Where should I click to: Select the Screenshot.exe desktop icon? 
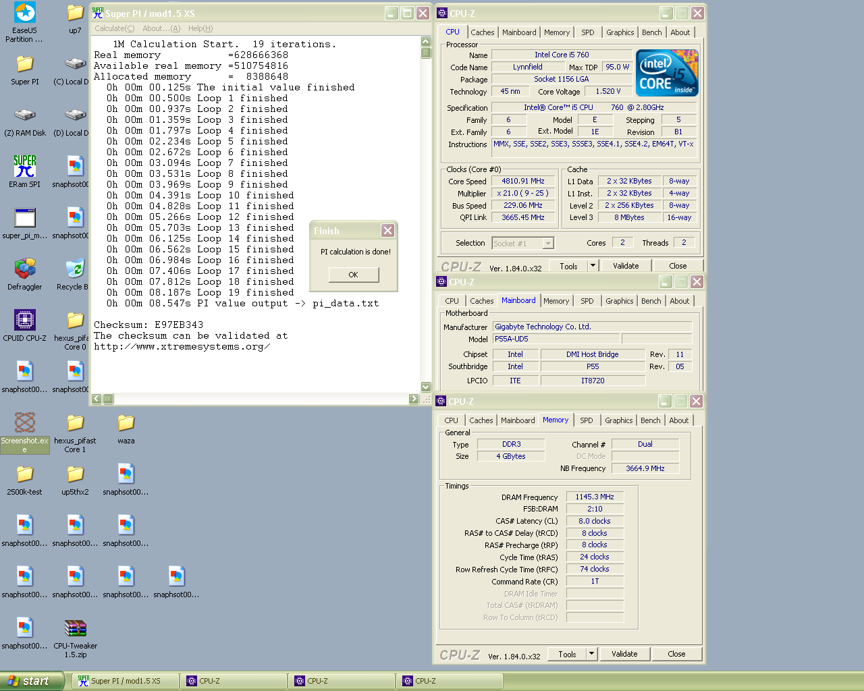[25, 433]
